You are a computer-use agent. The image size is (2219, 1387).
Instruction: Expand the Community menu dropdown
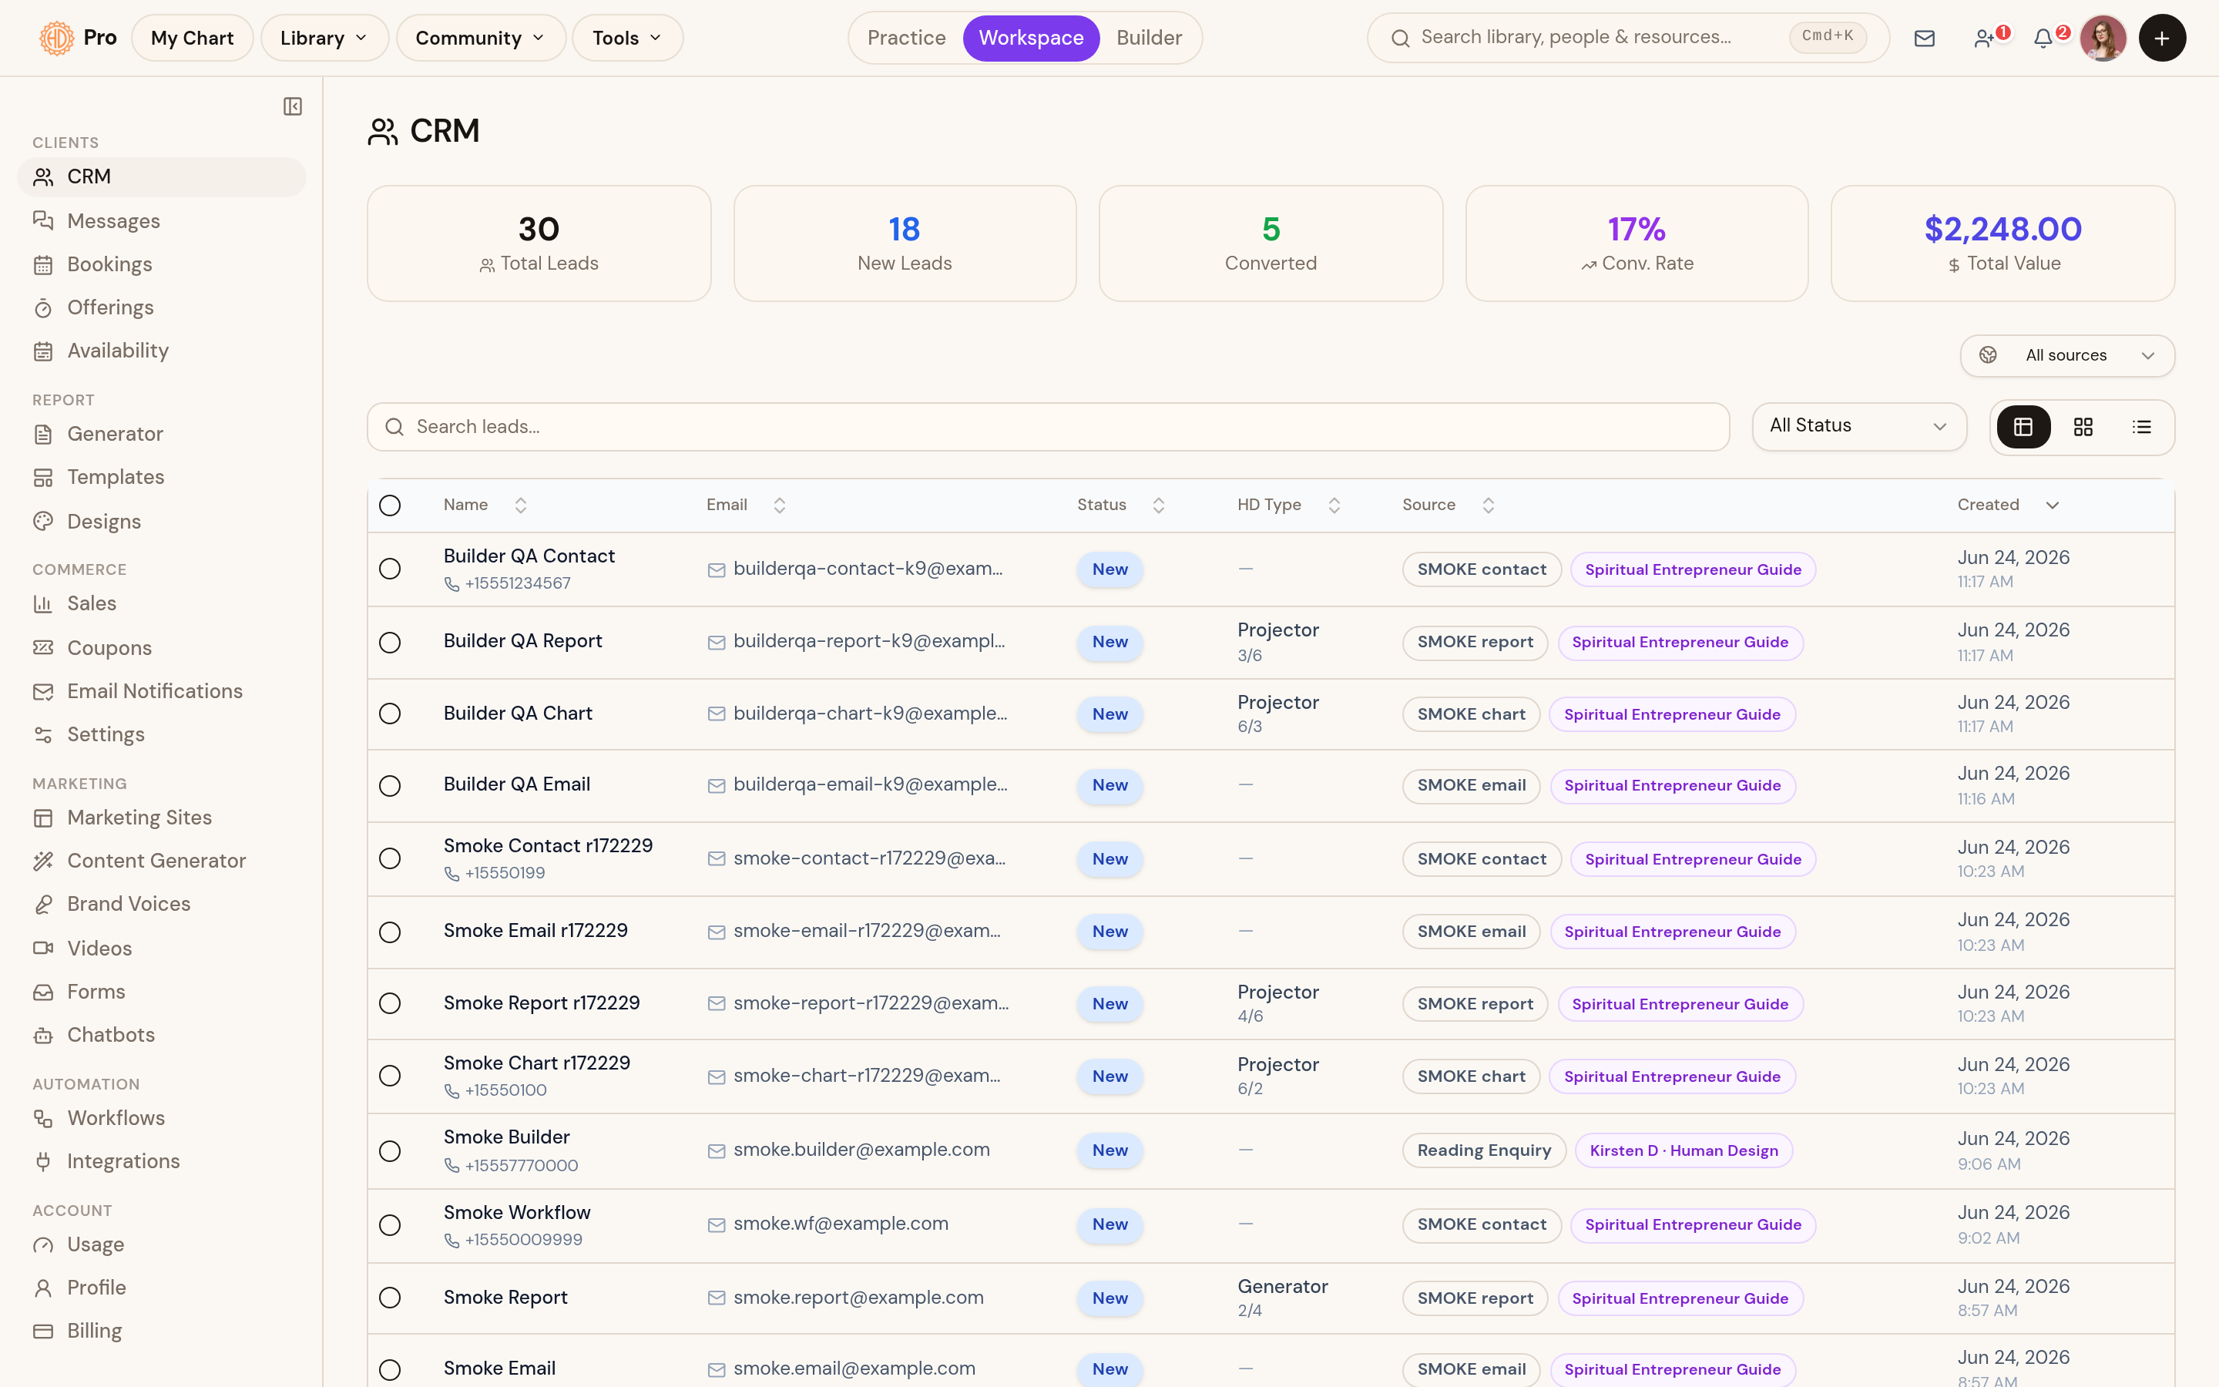tap(481, 38)
